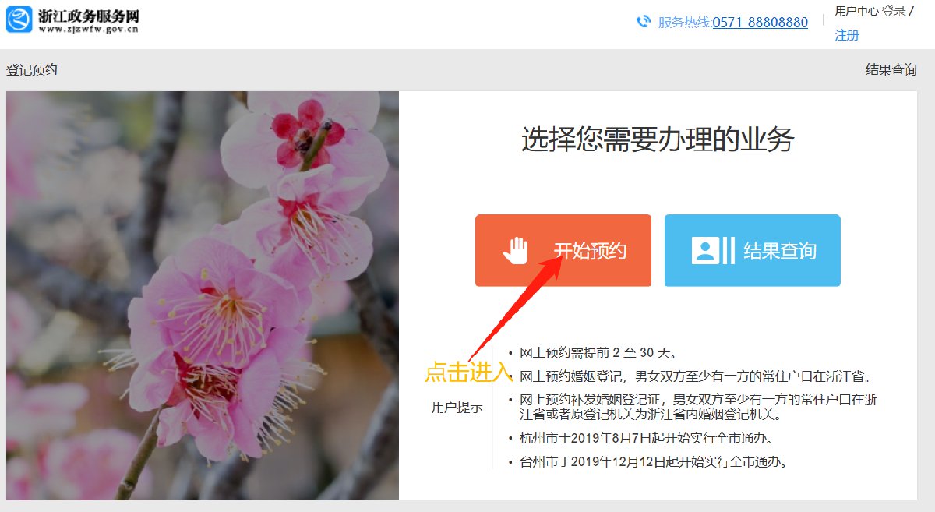Image resolution: width=935 pixels, height=512 pixels.
Task: Open the 注册 registration link
Action: click(x=846, y=35)
